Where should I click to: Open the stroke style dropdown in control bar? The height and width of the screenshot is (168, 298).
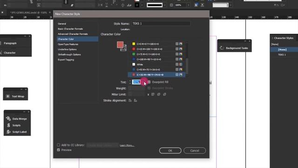click(165, 5)
